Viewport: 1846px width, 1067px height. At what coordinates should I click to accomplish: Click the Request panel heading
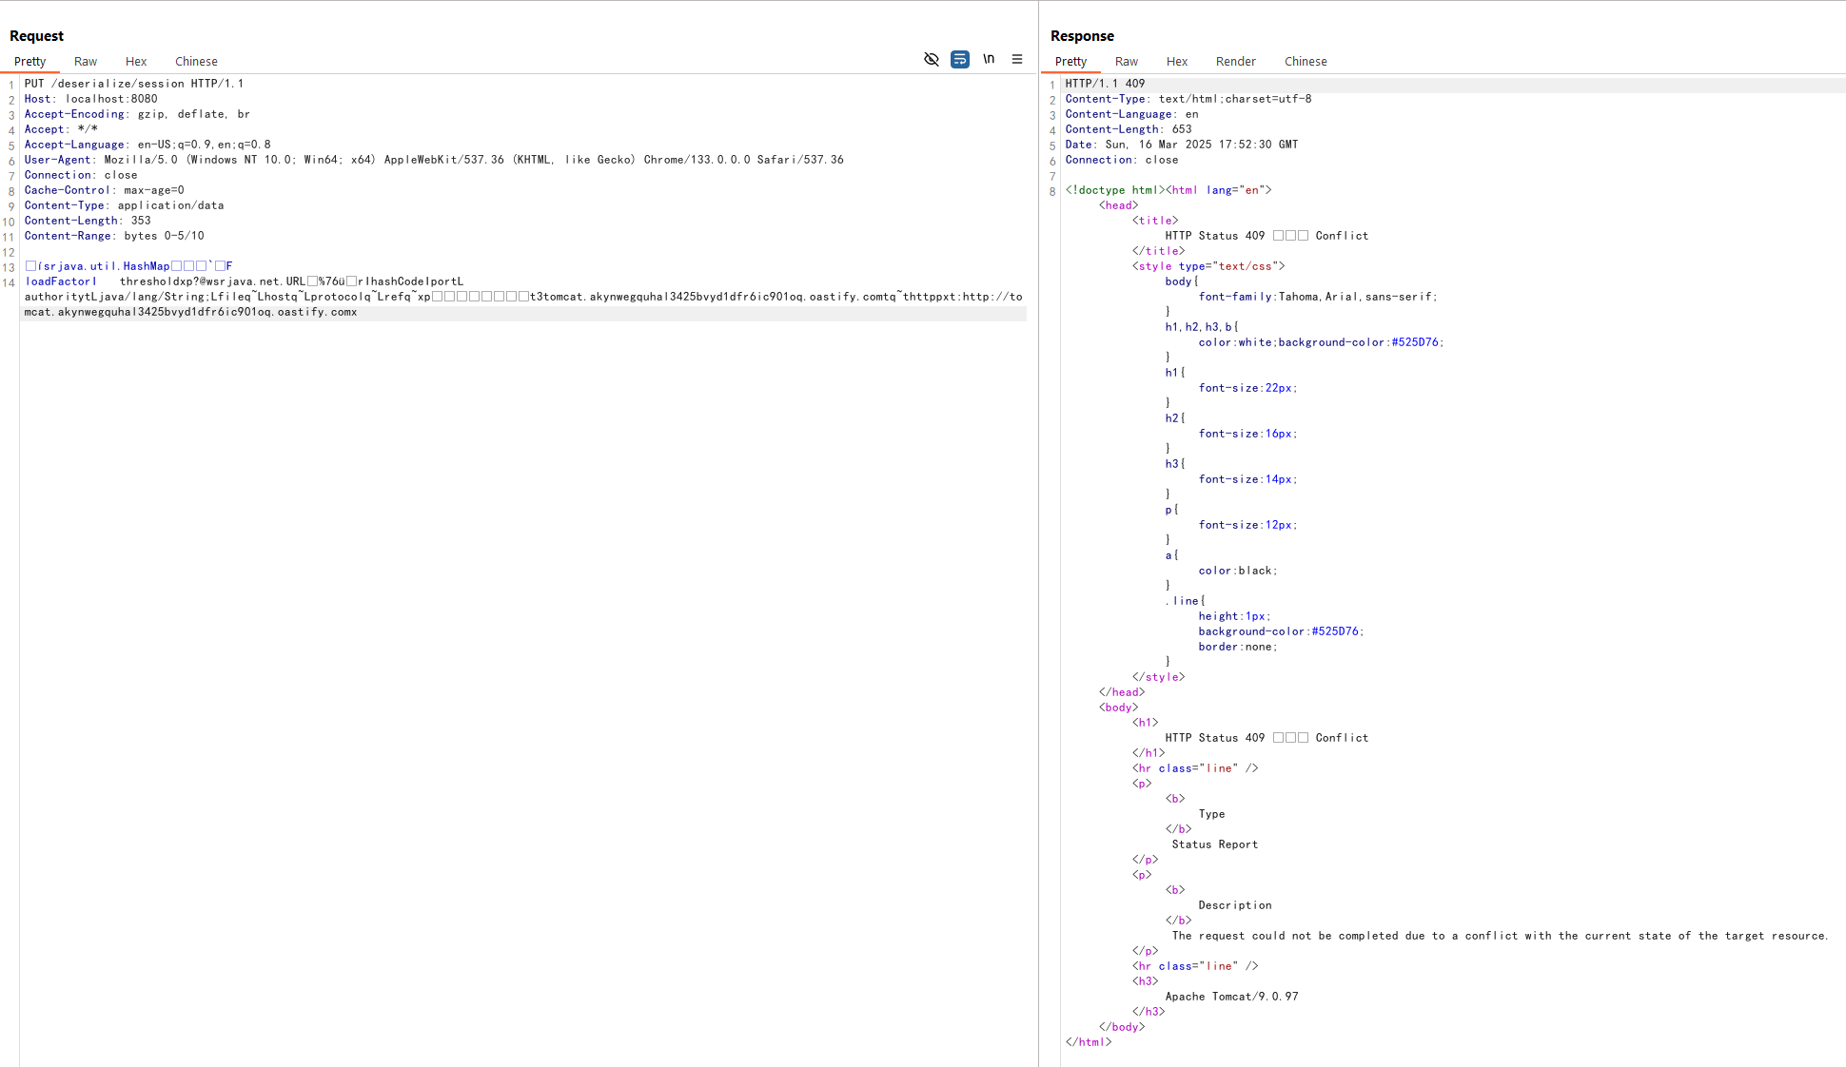[x=36, y=36]
